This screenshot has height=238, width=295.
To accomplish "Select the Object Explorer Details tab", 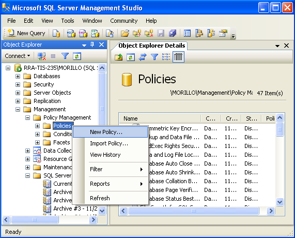I will 152,46.
